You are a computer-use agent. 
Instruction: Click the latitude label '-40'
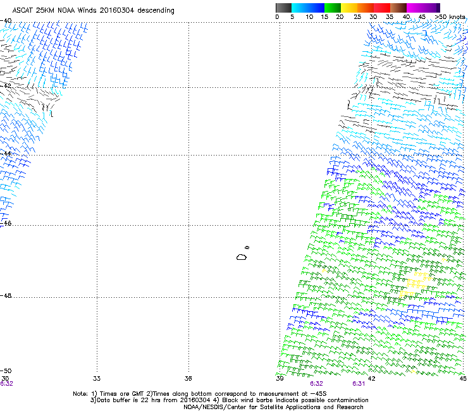6,21
